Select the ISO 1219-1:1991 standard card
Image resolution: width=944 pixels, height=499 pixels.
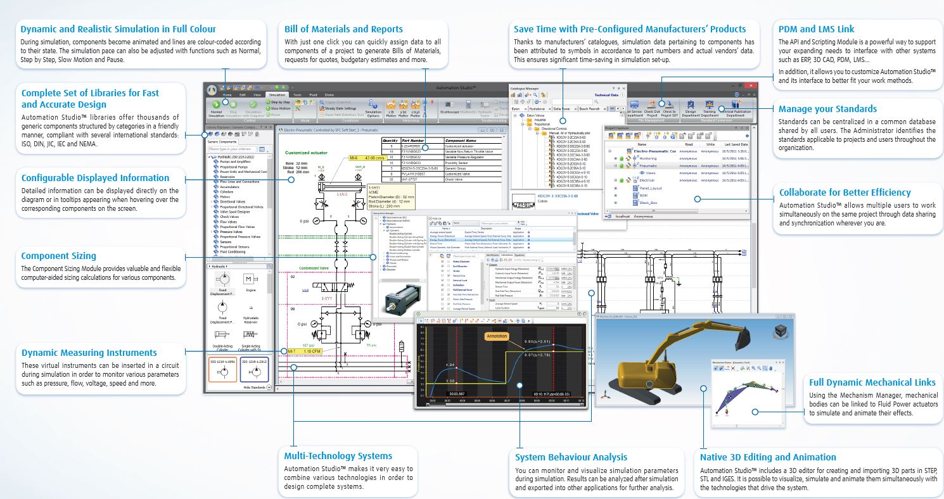click(223, 370)
